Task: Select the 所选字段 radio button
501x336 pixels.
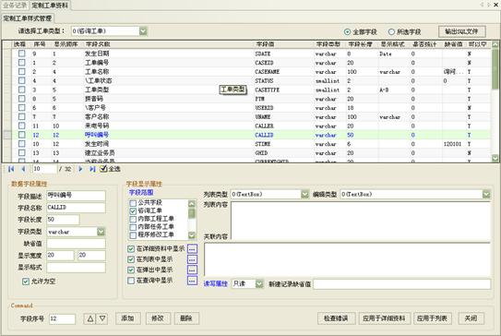Action: pos(391,31)
